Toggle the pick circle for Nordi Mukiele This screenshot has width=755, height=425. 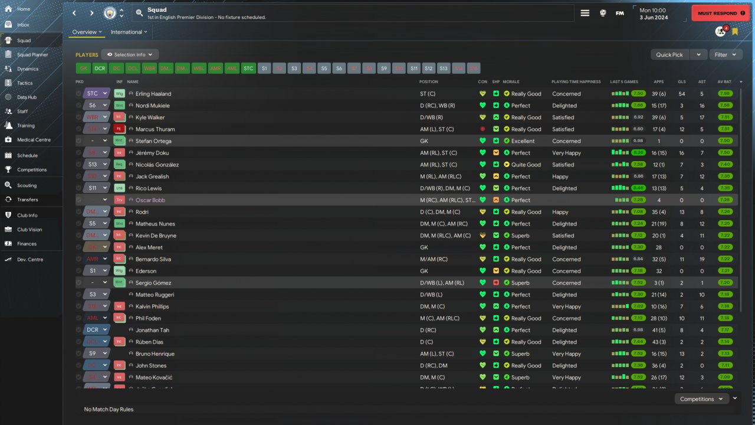tap(78, 105)
